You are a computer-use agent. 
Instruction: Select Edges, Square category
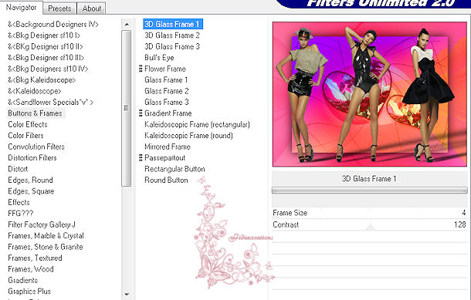[31, 191]
